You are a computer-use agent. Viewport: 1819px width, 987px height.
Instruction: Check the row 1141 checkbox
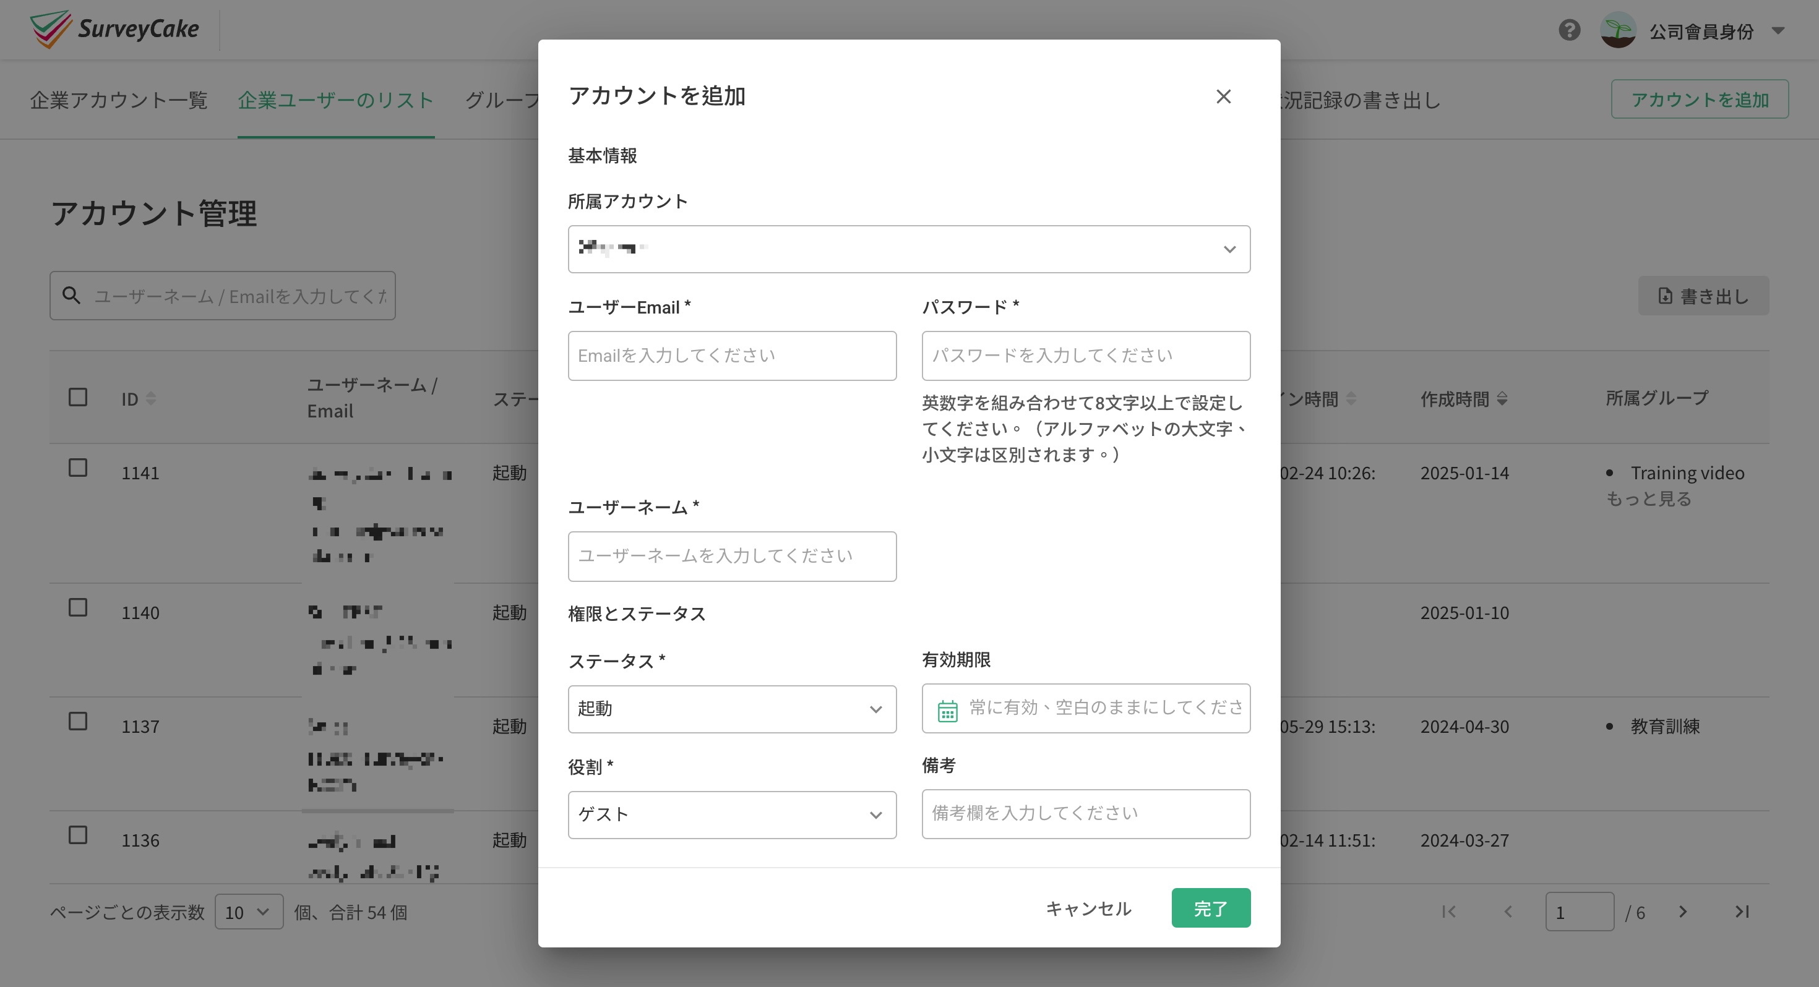click(78, 468)
